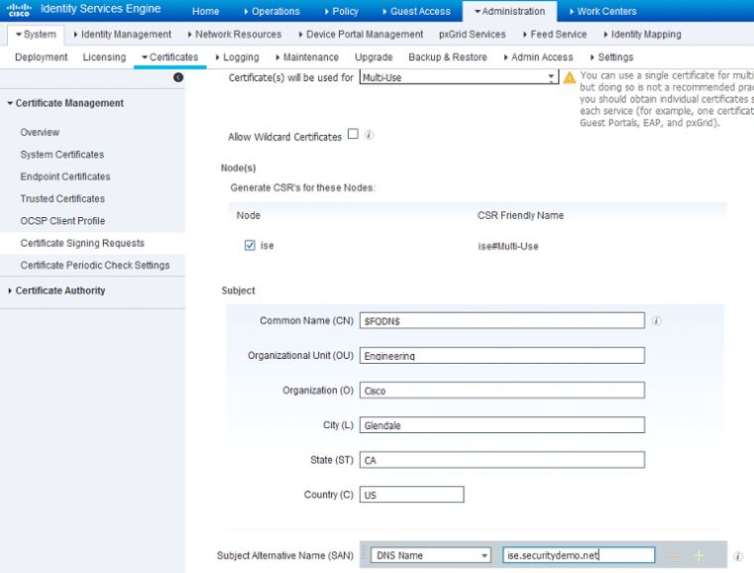Click the State (ST) field
Screen dimensions: 754x573
[x=502, y=460]
